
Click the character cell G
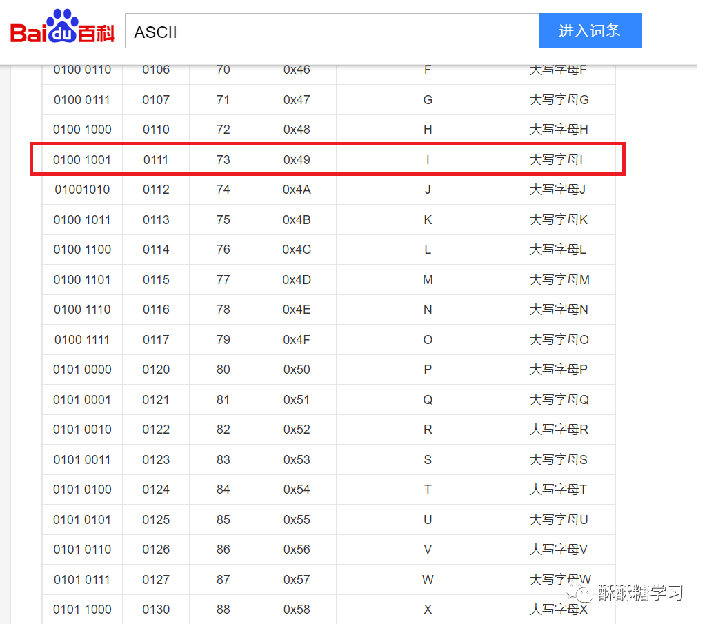pyautogui.click(x=428, y=100)
